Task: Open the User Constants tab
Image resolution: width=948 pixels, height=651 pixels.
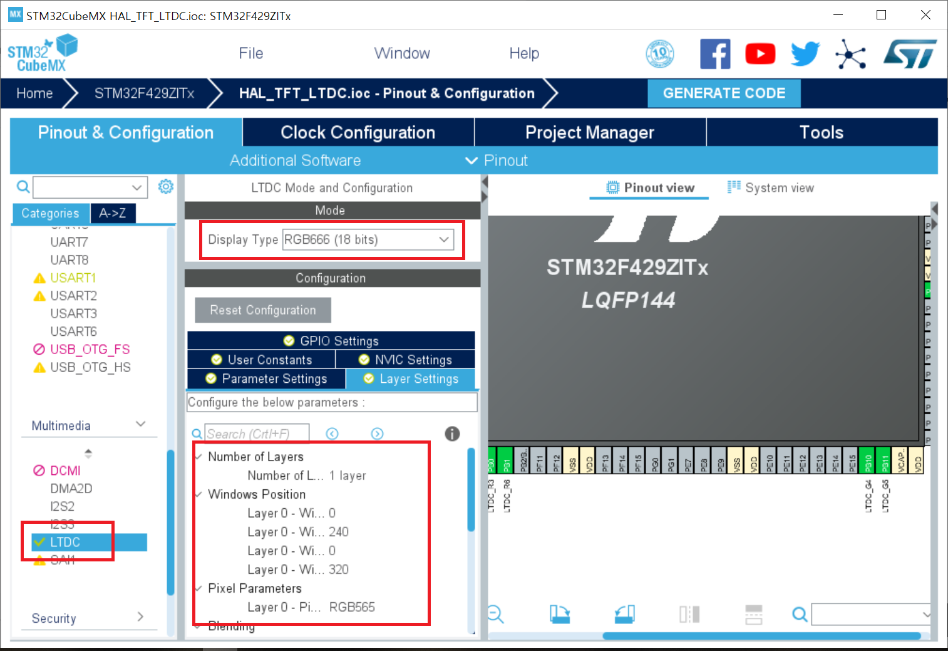Action: (262, 359)
